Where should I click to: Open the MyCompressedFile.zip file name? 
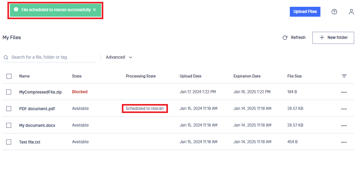coord(41,92)
